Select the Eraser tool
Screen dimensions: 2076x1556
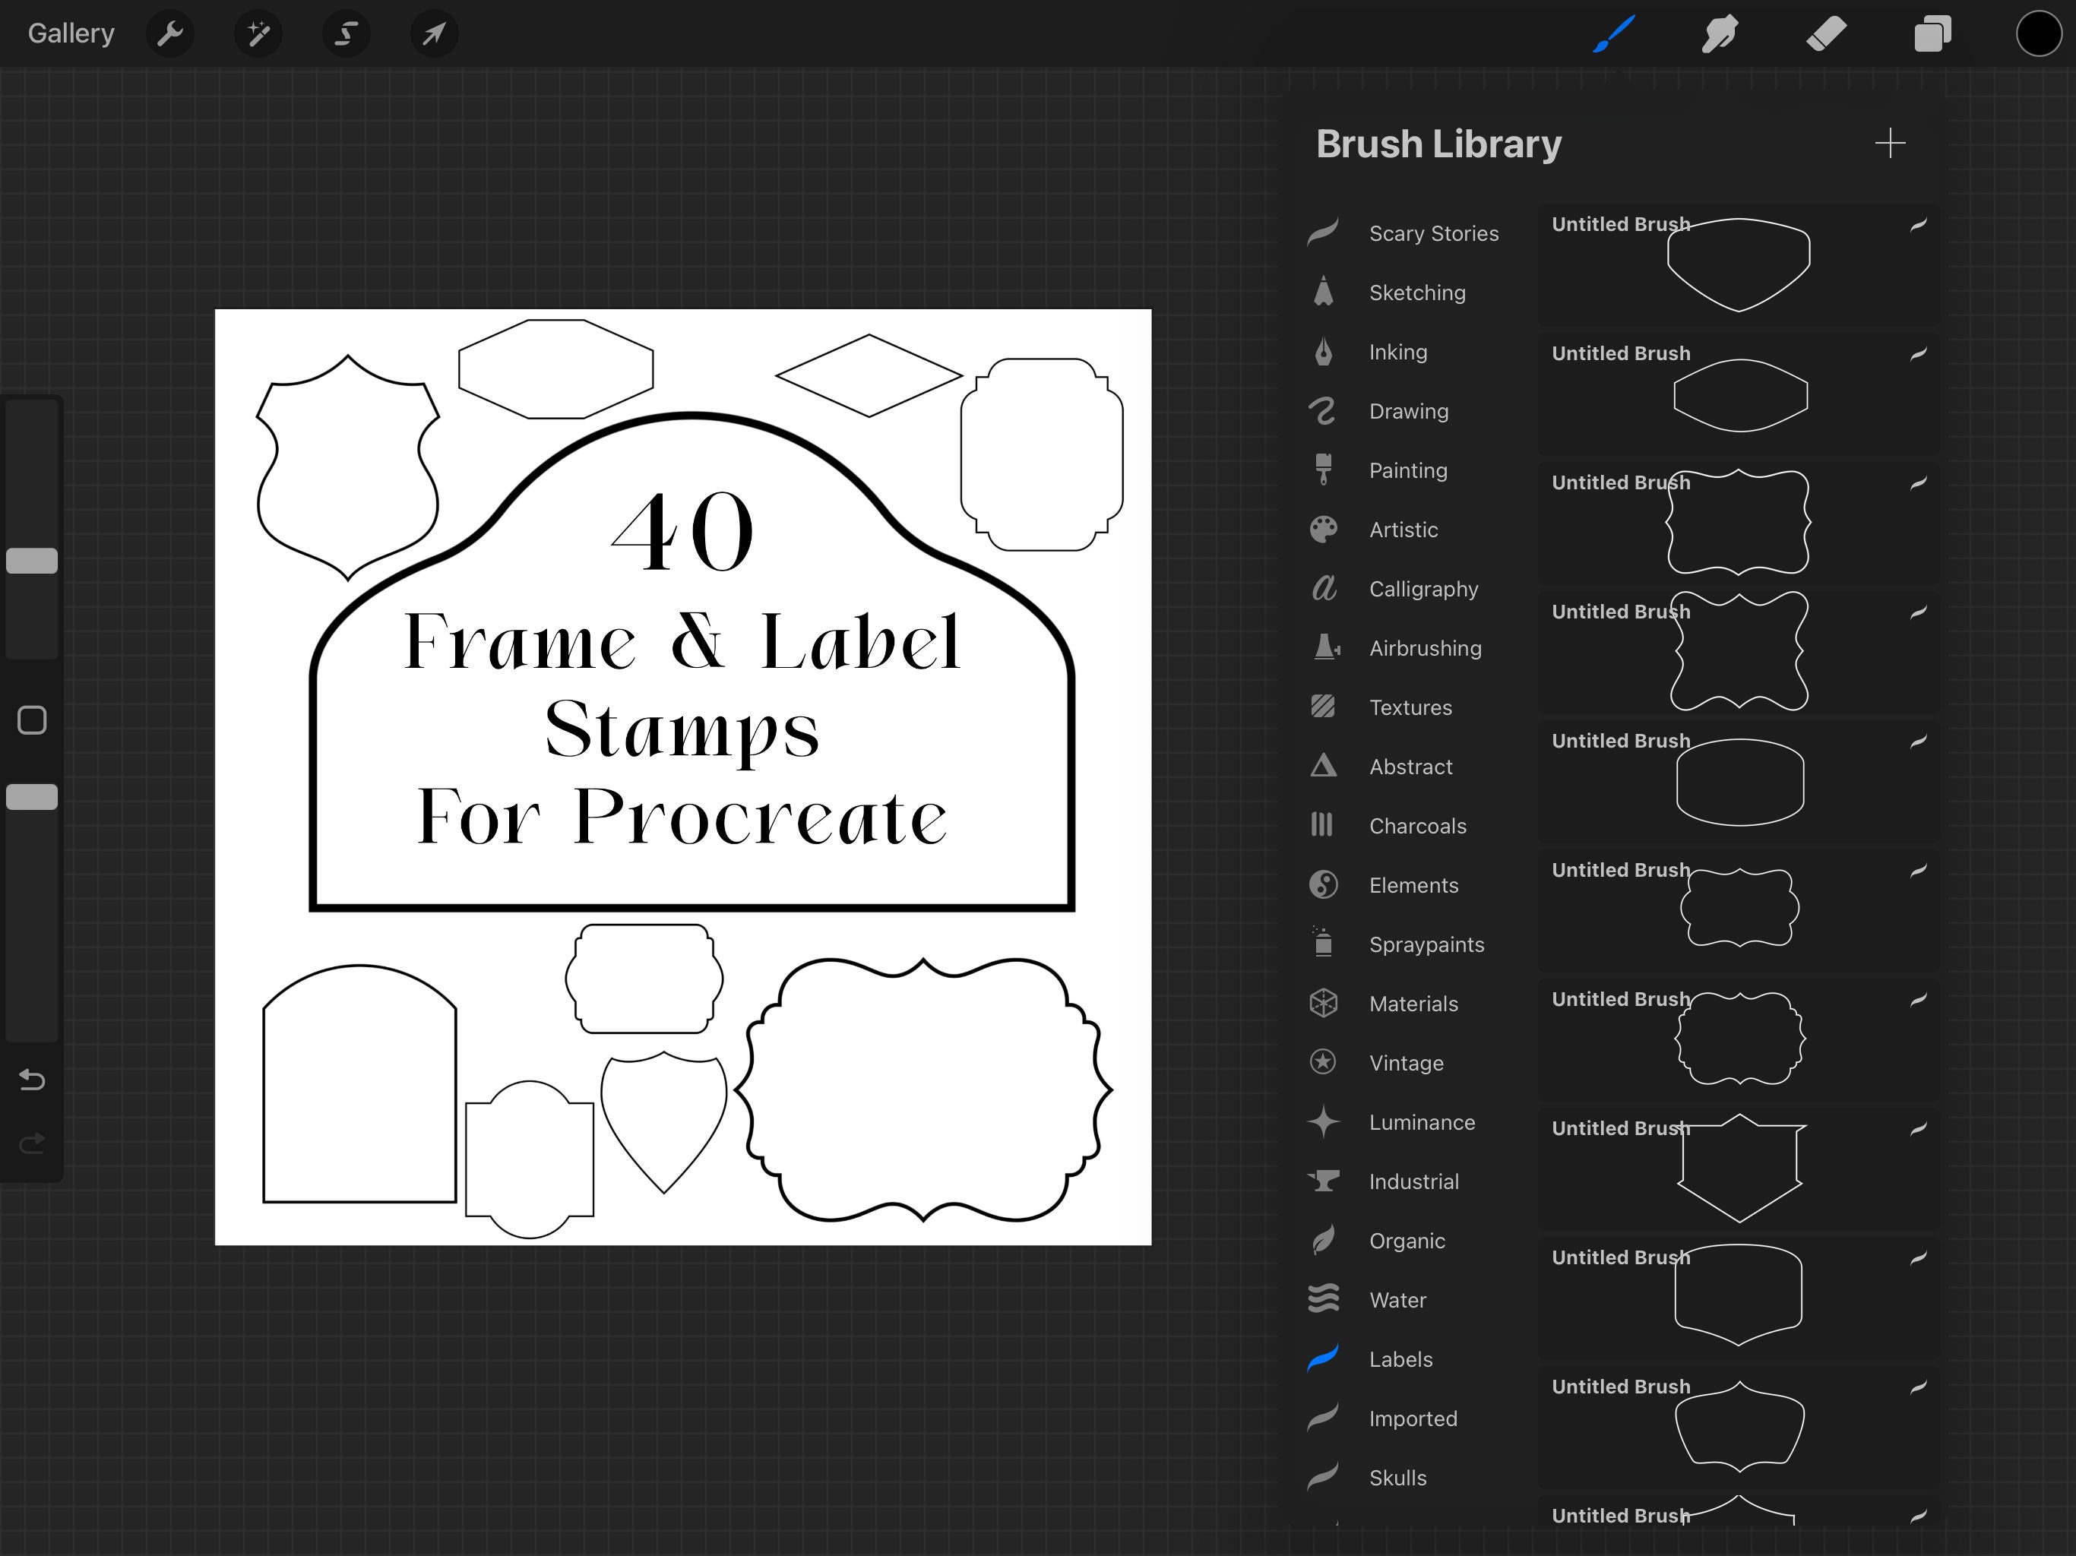(x=1826, y=33)
